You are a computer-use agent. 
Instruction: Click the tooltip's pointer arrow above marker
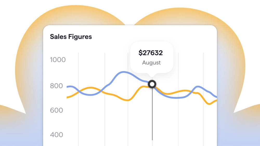point(152,75)
